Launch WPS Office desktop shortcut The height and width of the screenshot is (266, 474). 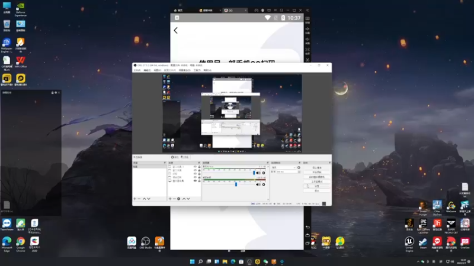[x=21, y=62]
